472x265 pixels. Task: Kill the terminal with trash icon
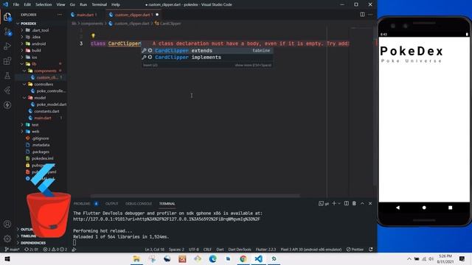point(354,203)
